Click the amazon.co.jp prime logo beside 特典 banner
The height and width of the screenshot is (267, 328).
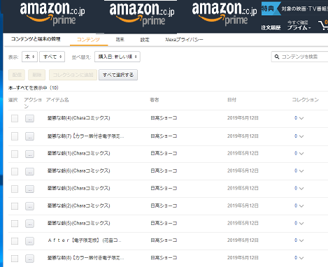click(224, 14)
